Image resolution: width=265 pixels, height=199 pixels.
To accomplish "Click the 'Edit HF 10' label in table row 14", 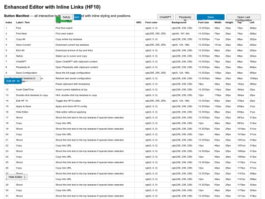I will pos(22,101).
